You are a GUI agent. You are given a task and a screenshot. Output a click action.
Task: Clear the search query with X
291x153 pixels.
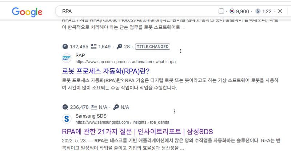pos(280,11)
